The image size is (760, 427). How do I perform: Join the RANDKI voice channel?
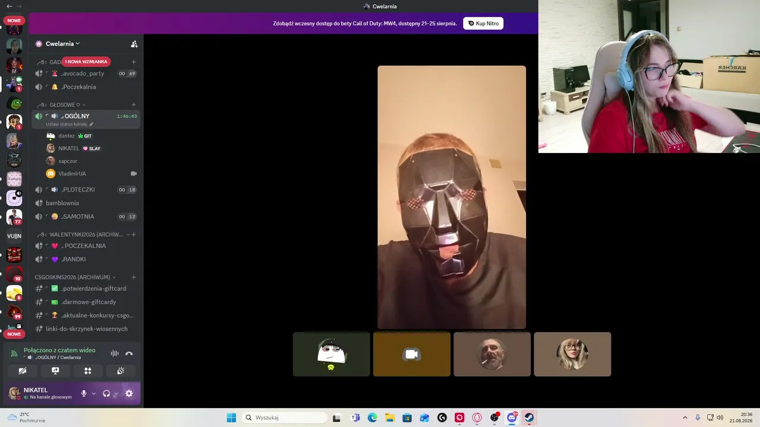pos(85,259)
